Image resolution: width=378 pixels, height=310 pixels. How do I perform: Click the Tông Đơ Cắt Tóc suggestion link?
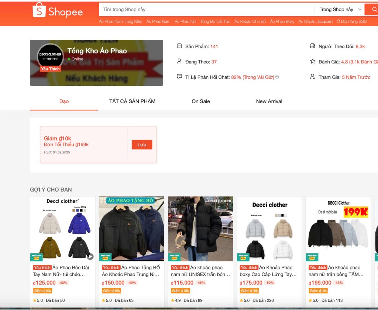point(215,21)
